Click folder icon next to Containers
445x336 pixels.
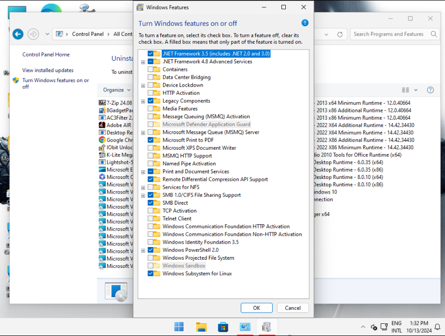[x=157, y=70]
